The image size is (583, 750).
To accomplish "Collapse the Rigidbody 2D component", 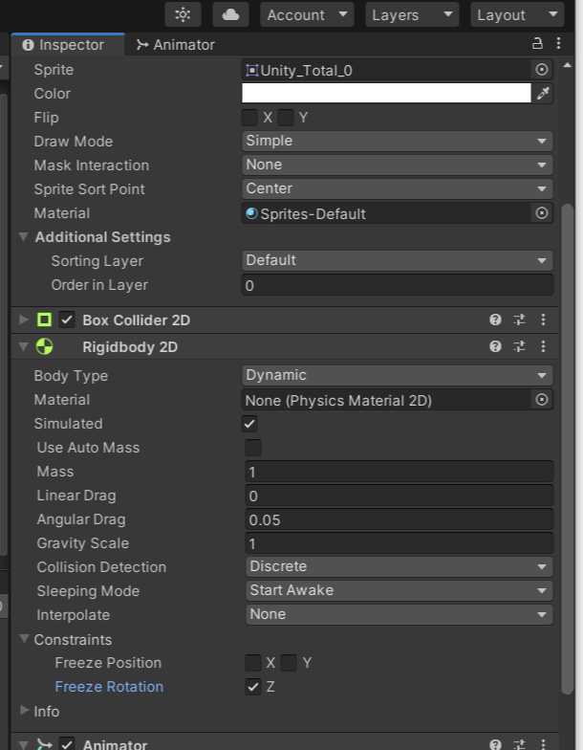I will [x=23, y=346].
